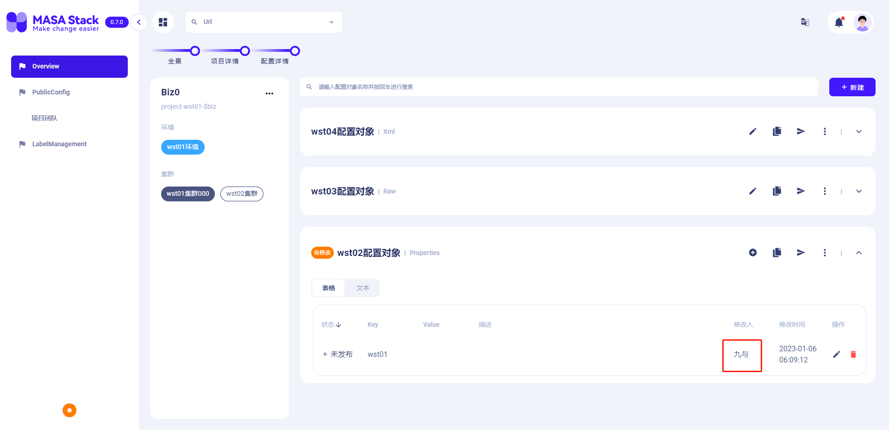Edit the wst04配置对象 with pencil icon

point(753,131)
